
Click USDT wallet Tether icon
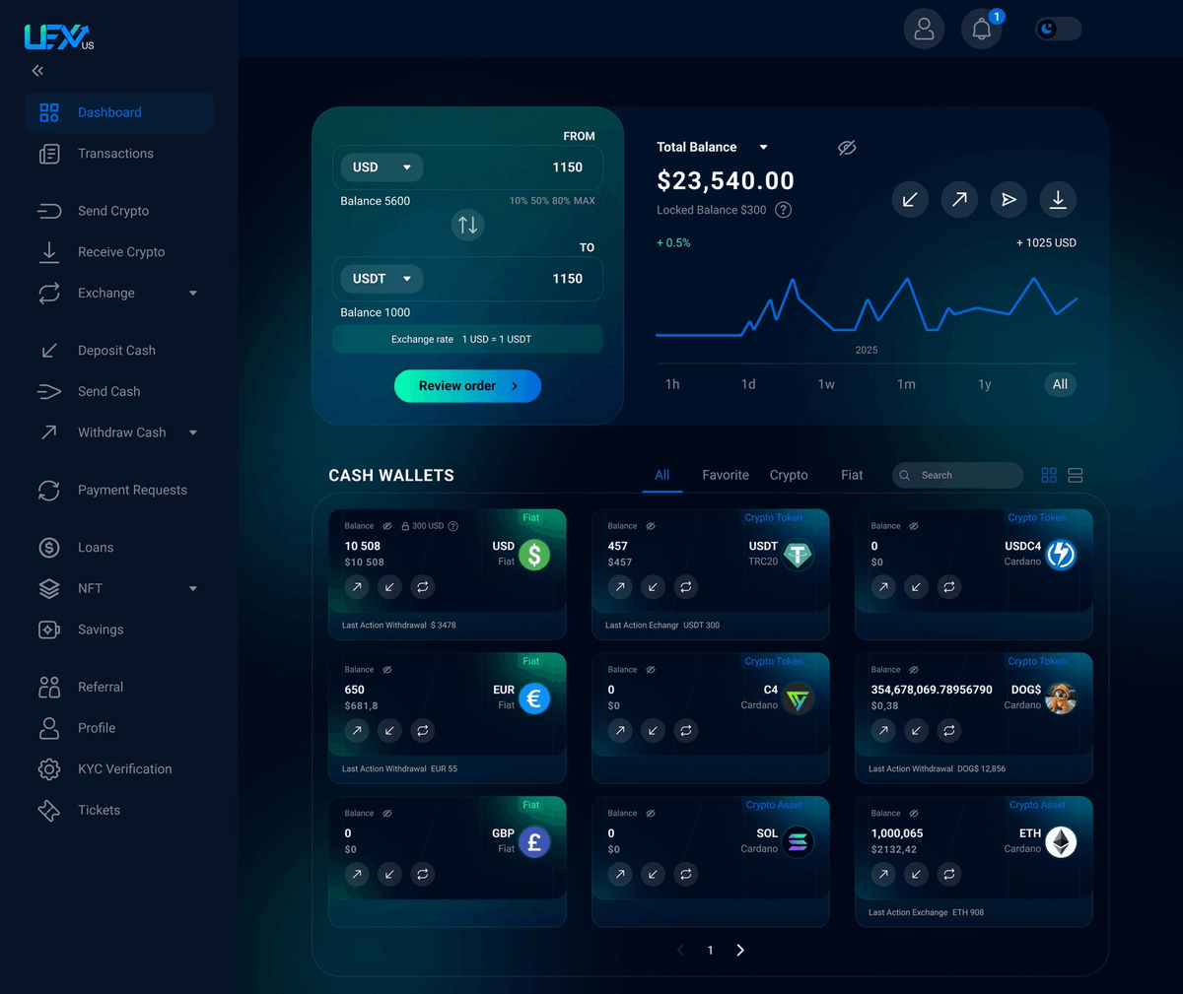coord(798,555)
